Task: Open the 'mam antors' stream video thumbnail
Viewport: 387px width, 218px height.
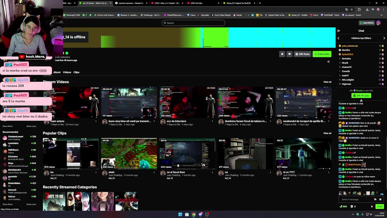Action: pos(71,102)
